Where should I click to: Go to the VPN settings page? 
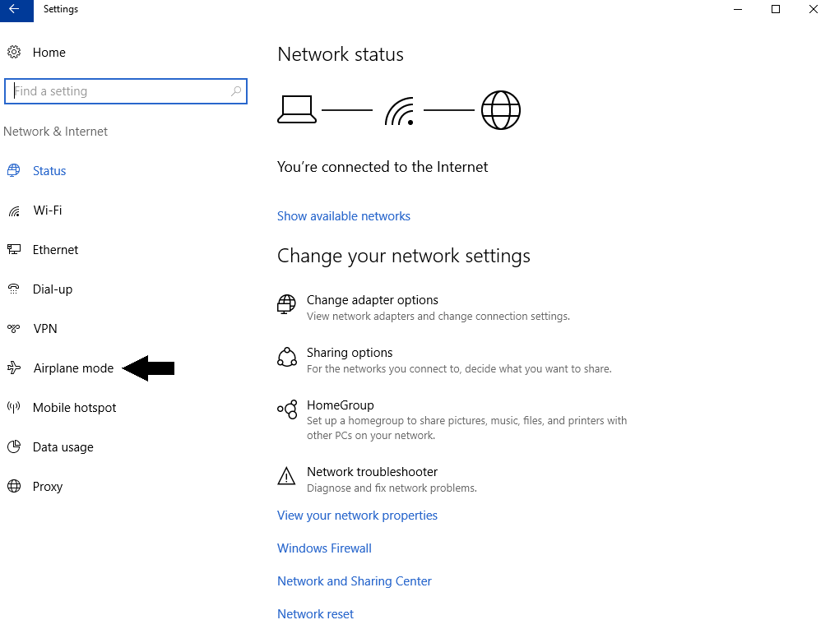(45, 329)
